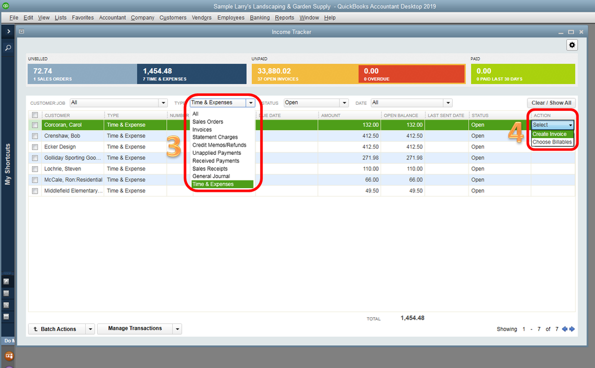Check the Corcoran, Carol row checkbox
The image size is (595, 368).
point(35,125)
